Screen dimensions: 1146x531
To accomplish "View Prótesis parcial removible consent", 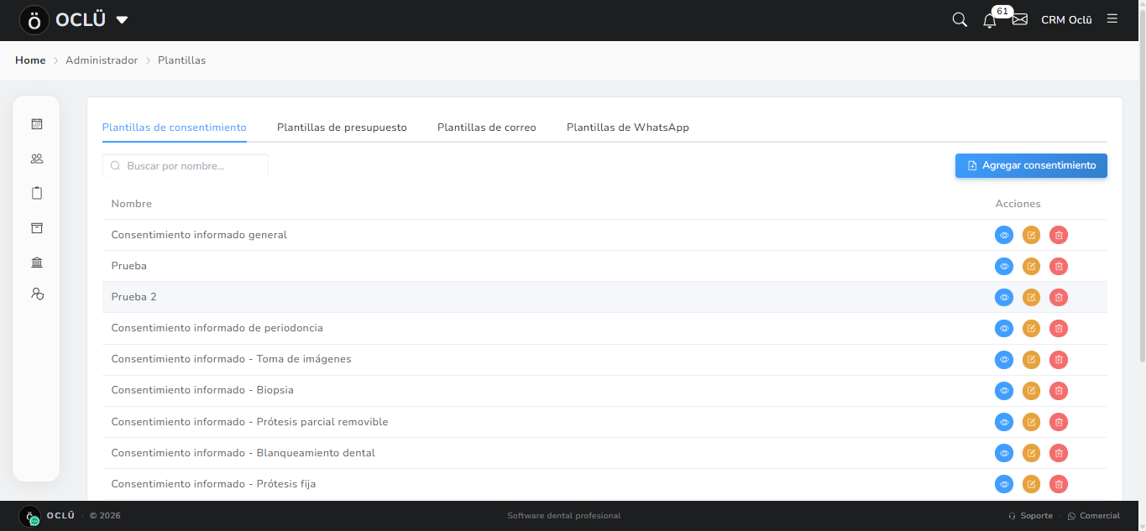I will pyautogui.click(x=1004, y=422).
